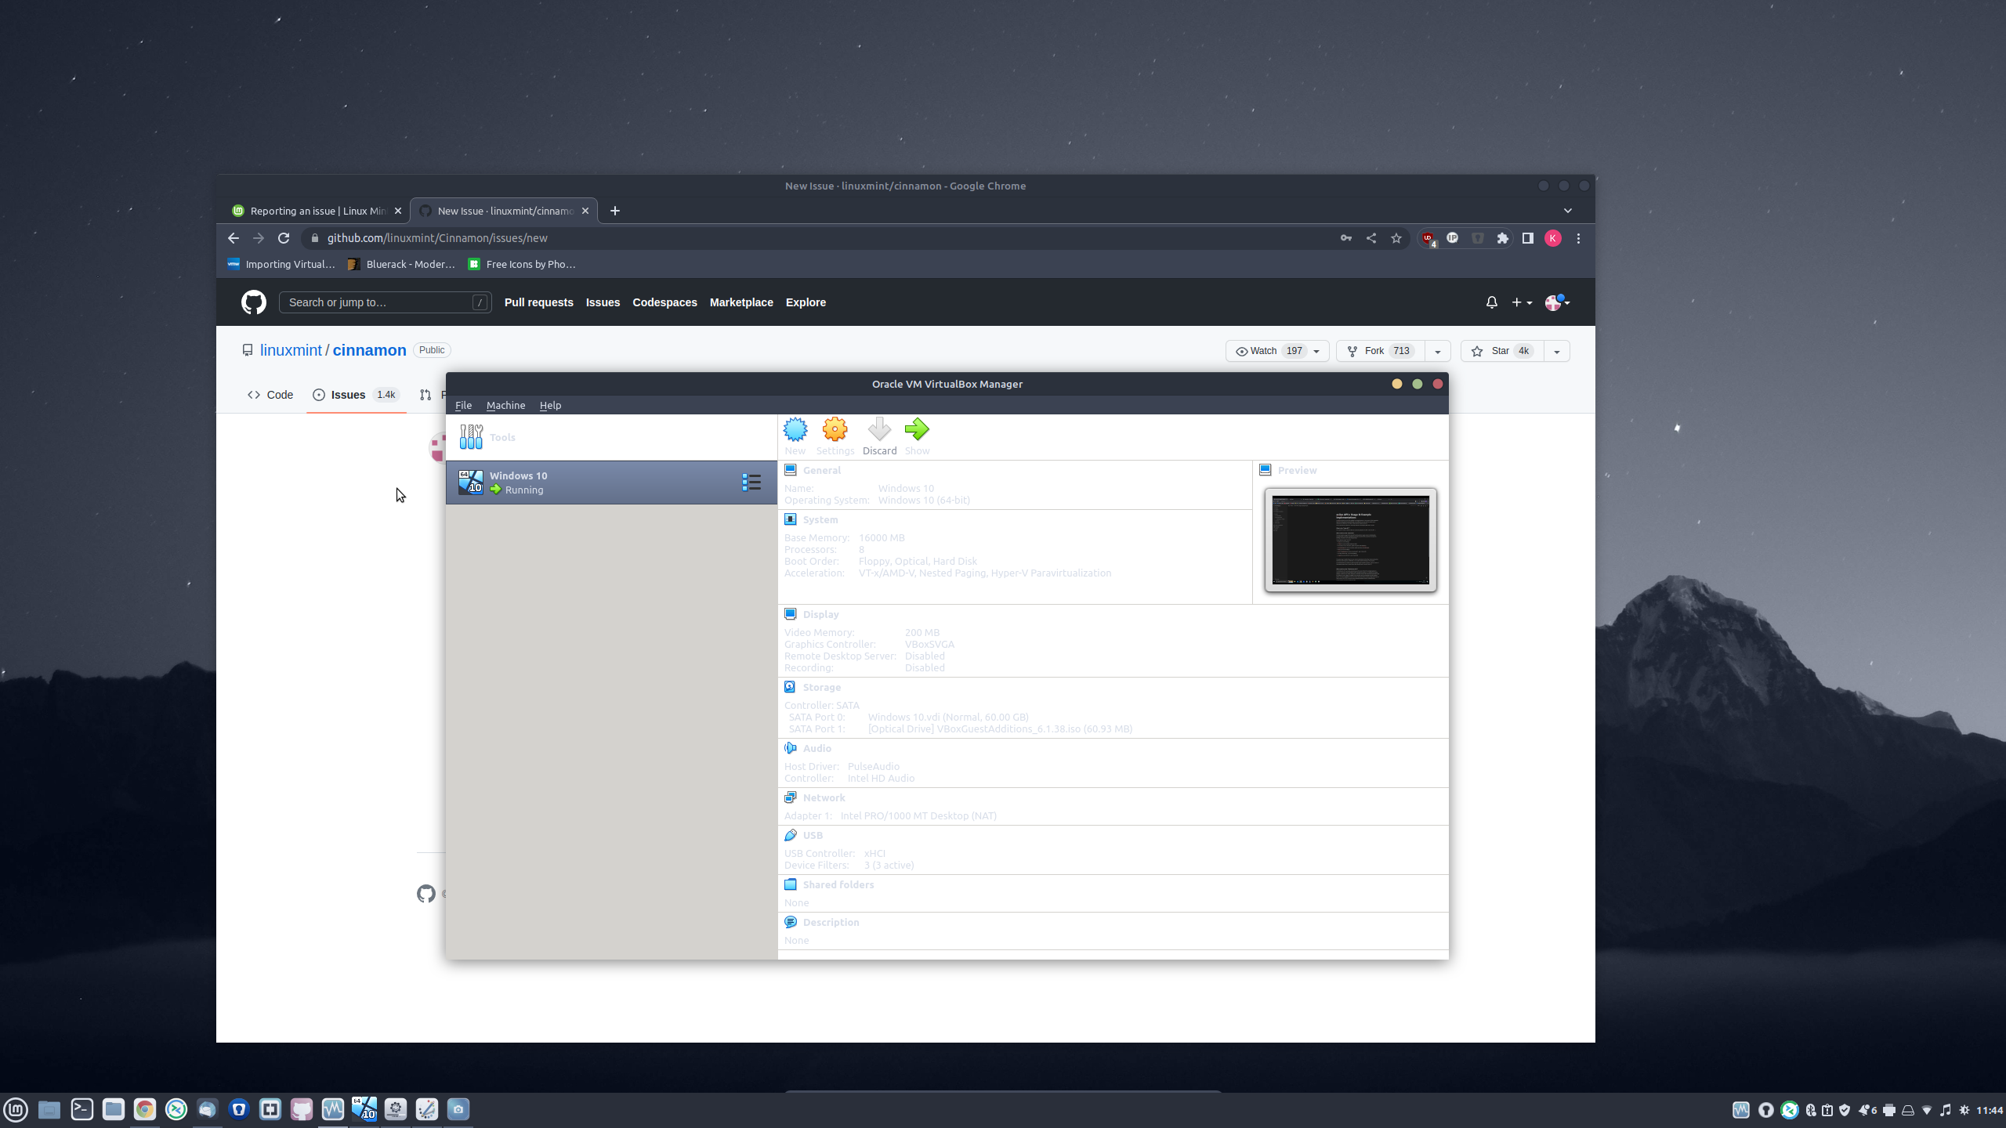Viewport: 2006px width, 1128px height.
Task: Click the GitHub logo in the header
Action: pos(254,302)
